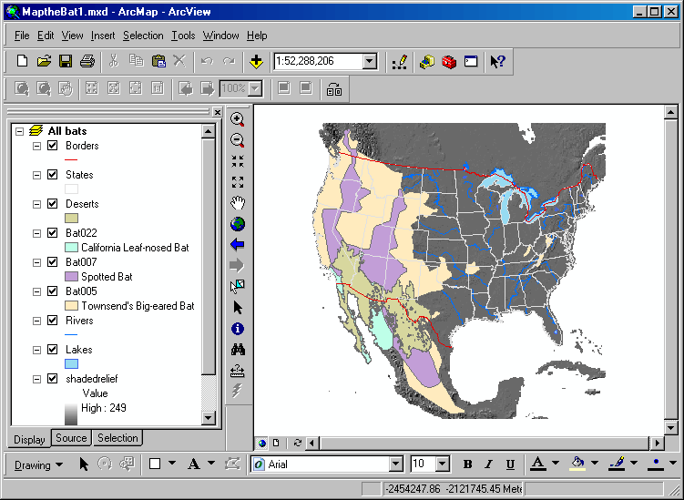
Task: Save the map with the floppy disk icon
Action: (66, 61)
